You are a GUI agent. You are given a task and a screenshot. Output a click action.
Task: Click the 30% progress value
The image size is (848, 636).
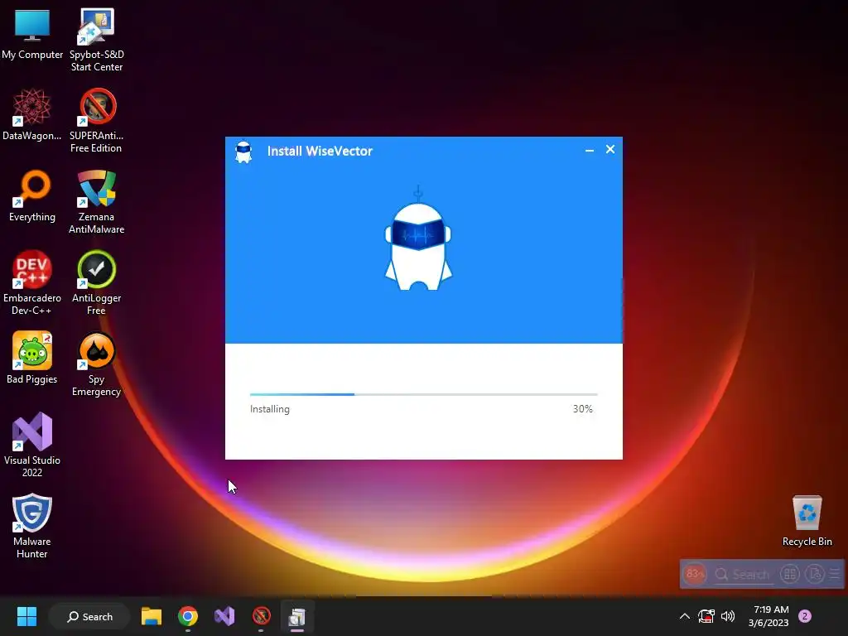pos(582,409)
